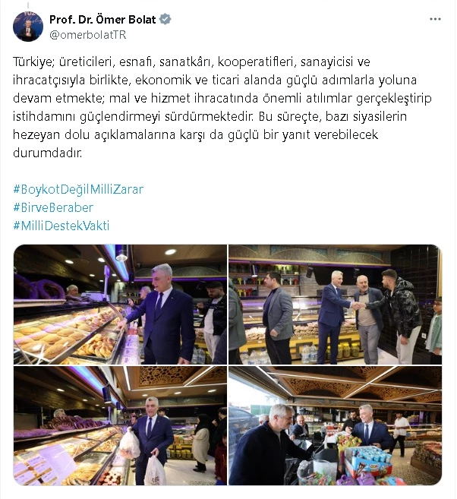This screenshot has height=499, width=457.
Task: Click the child at handshake photo edge
Action: coord(435,326)
